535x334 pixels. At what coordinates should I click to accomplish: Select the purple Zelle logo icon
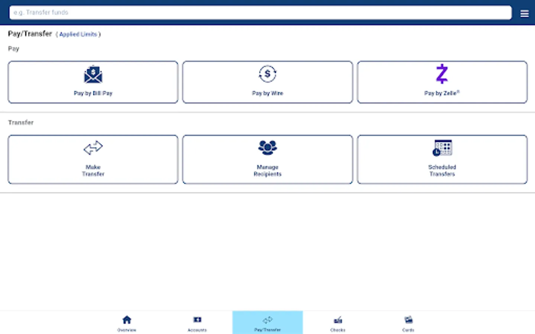tap(442, 73)
